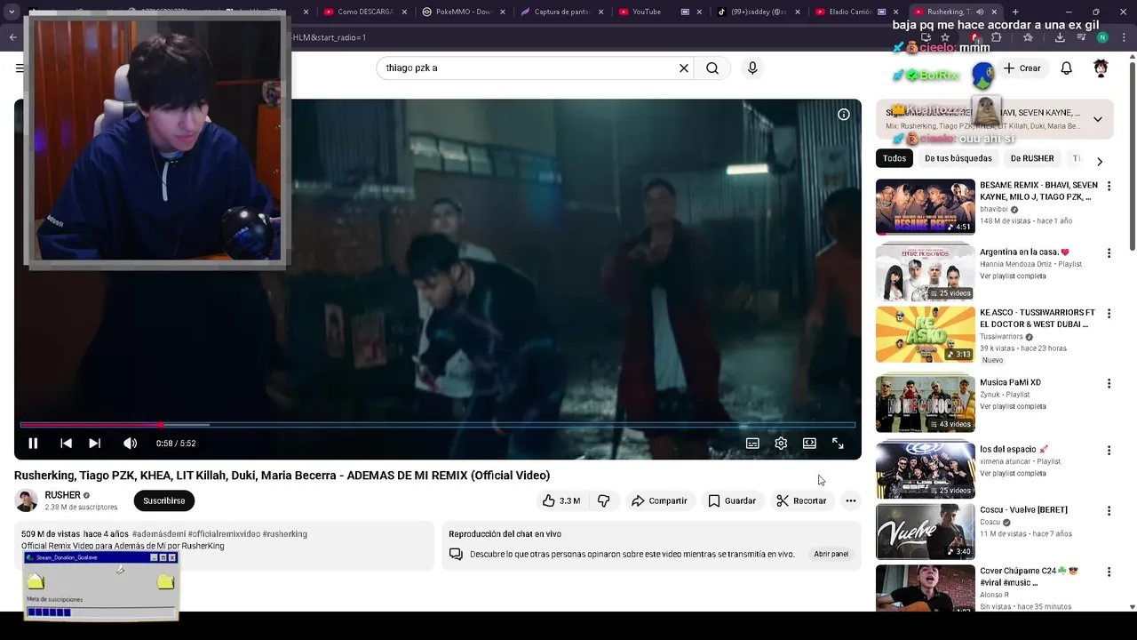Viewport: 1137px width, 640px height.
Task: Subscribe to RUSHER channel
Action: tap(164, 500)
